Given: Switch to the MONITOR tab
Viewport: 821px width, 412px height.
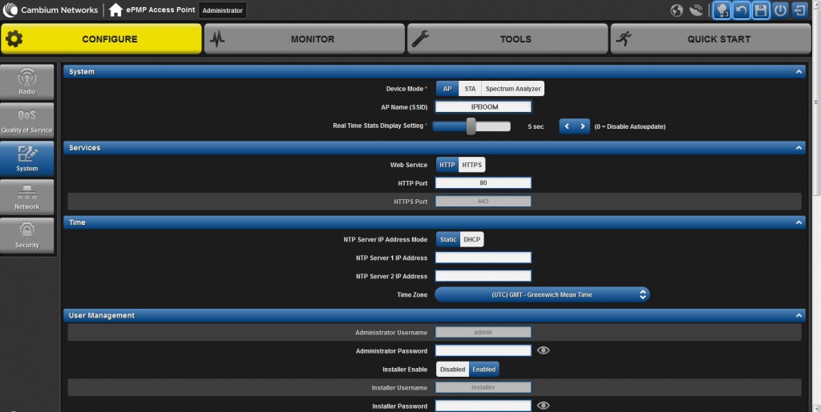Looking at the screenshot, I should point(305,38).
